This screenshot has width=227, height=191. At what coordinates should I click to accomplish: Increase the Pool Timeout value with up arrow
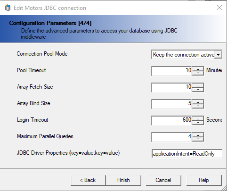[x=198, y=69]
